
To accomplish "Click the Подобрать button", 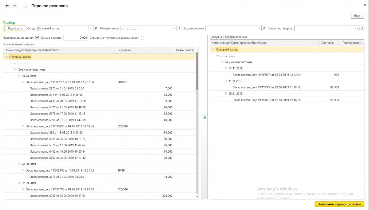I will [15, 29].
